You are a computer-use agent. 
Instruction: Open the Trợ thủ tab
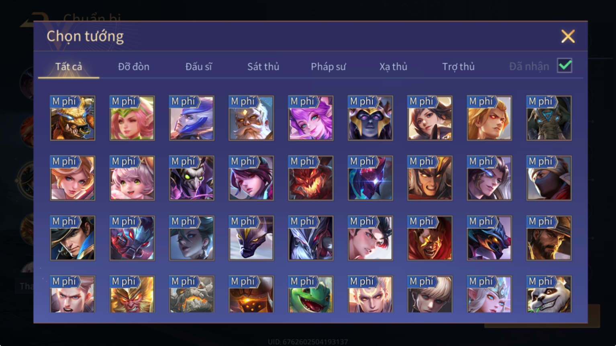click(459, 67)
